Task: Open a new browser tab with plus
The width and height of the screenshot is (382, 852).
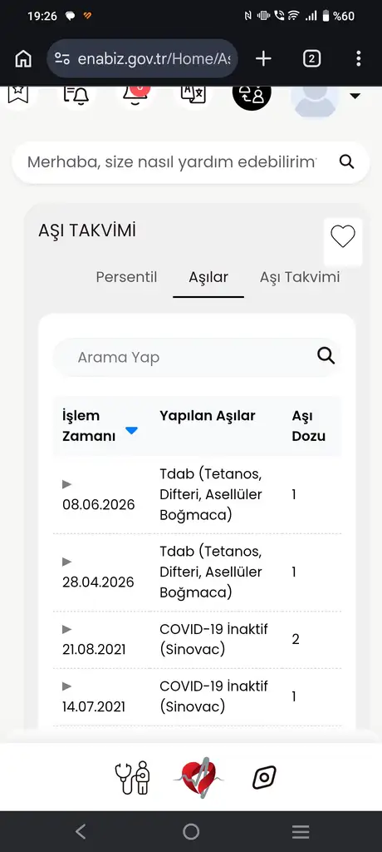Action: point(263,59)
